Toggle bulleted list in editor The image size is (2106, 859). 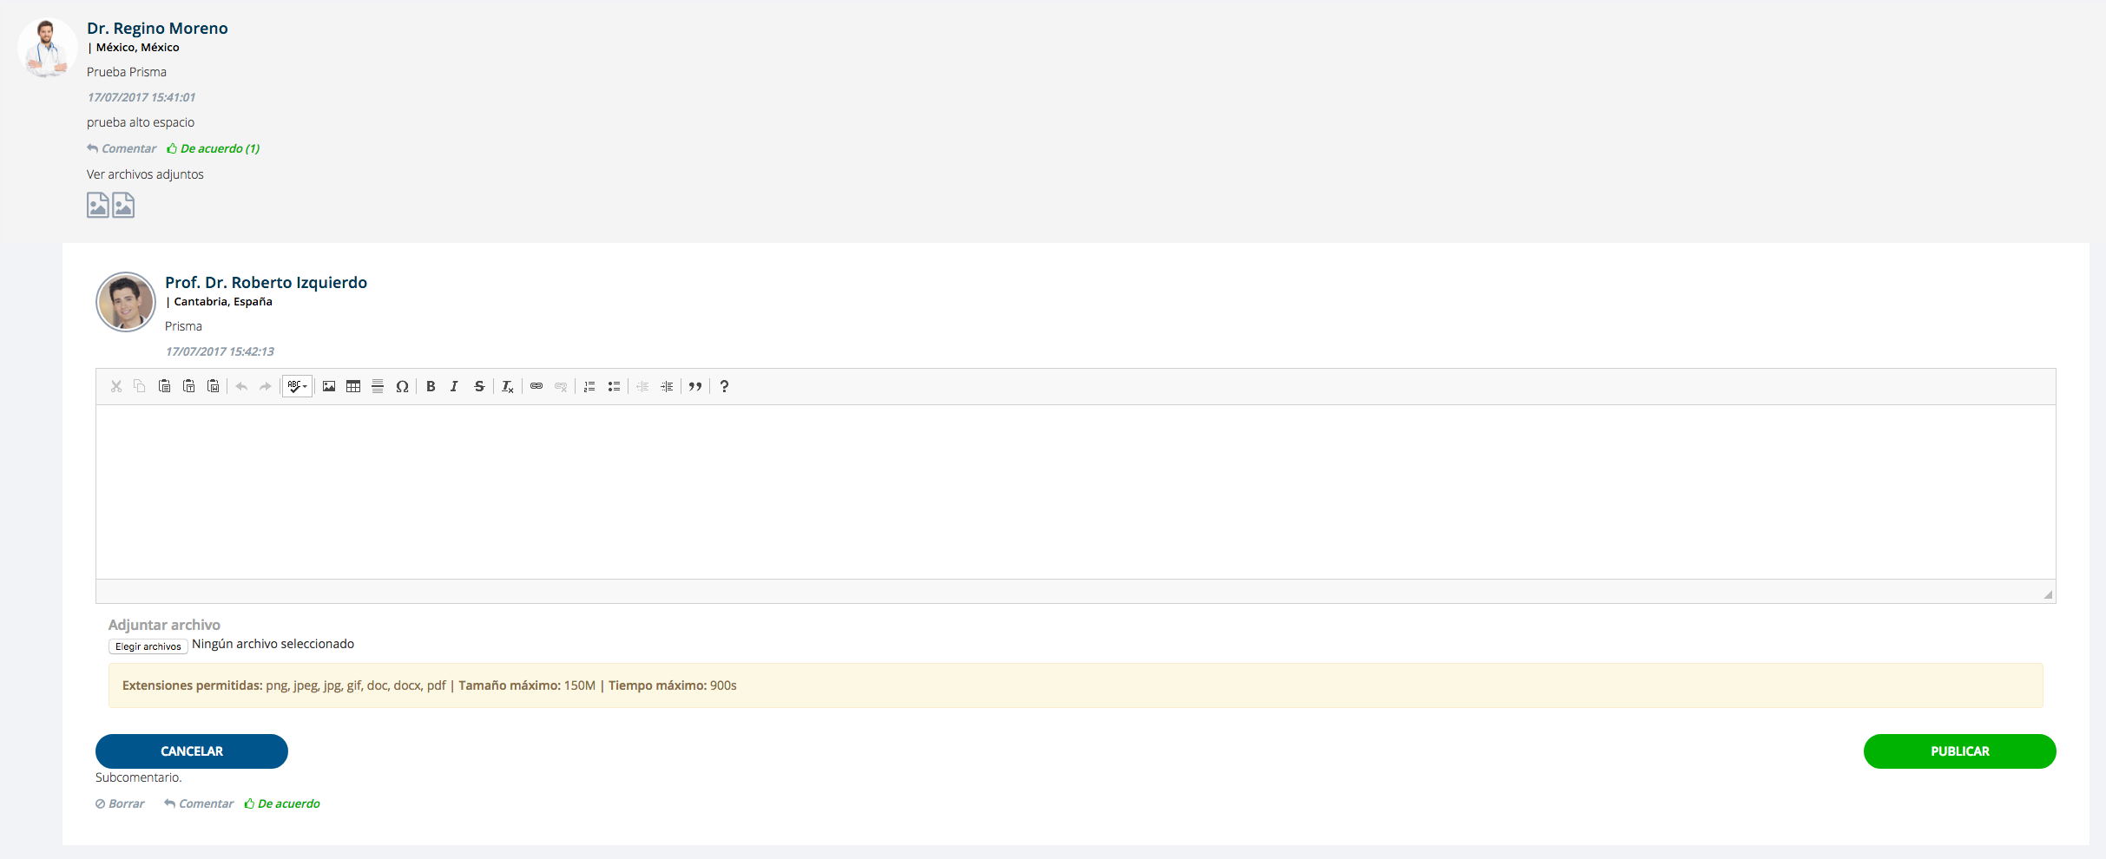(x=614, y=387)
